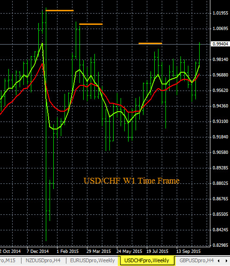Open the EURUSDpro,Weekly chart tab
230x266 pixels.
[x=92, y=260]
